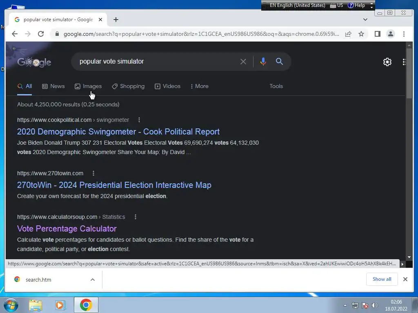The height and width of the screenshot is (313, 418).
Task: Open options for calculatorsoup.com result
Action: 136,217
